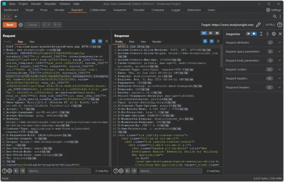284x182 pixels.
Task: Click collapse all sections icon in Inspector
Action: pos(267,34)
